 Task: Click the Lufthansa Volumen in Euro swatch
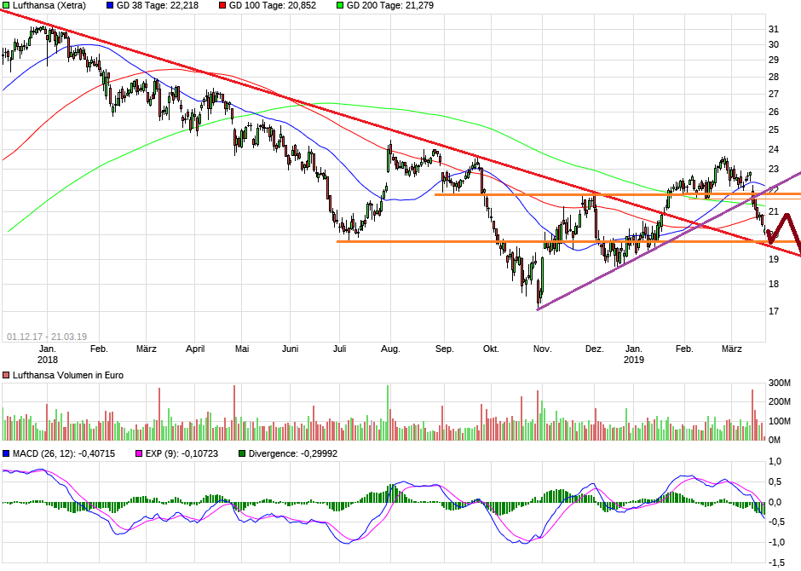click(6, 375)
